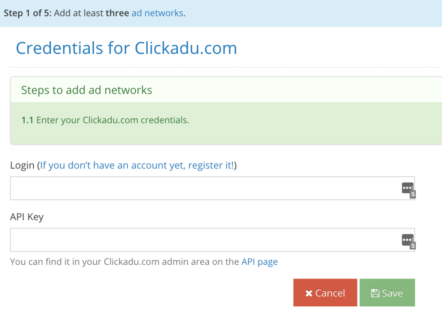The width and height of the screenshot is (442, 328).
Task: Save the Clickadu.com credentials
Action: pos(387,293)
